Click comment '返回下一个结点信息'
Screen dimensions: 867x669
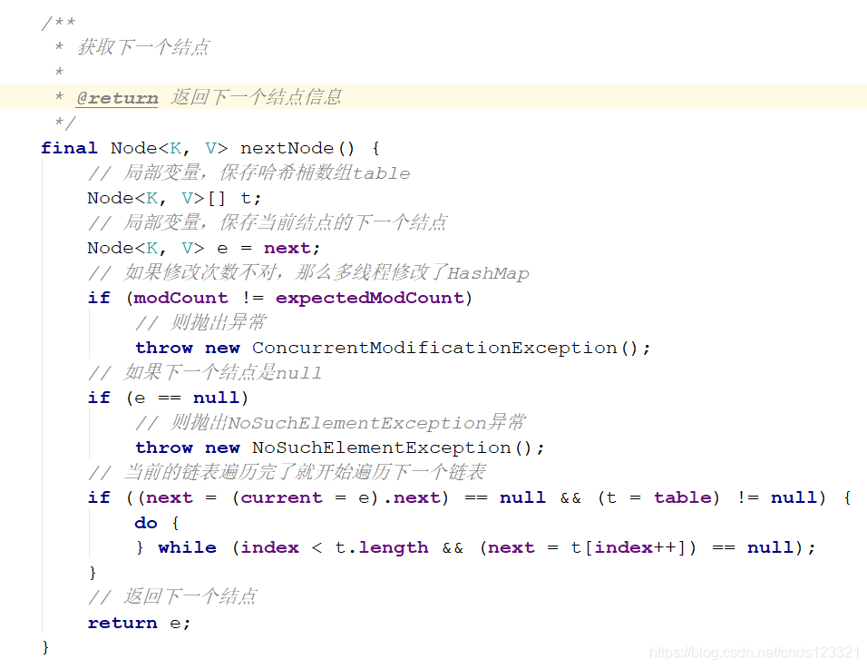pos(256,97)
